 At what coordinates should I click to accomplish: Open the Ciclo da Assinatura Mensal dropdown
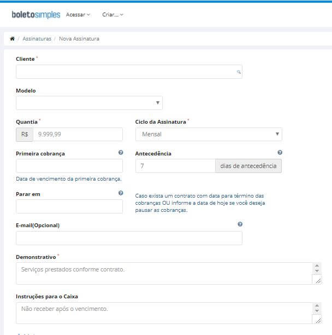(x=209, y=134)
